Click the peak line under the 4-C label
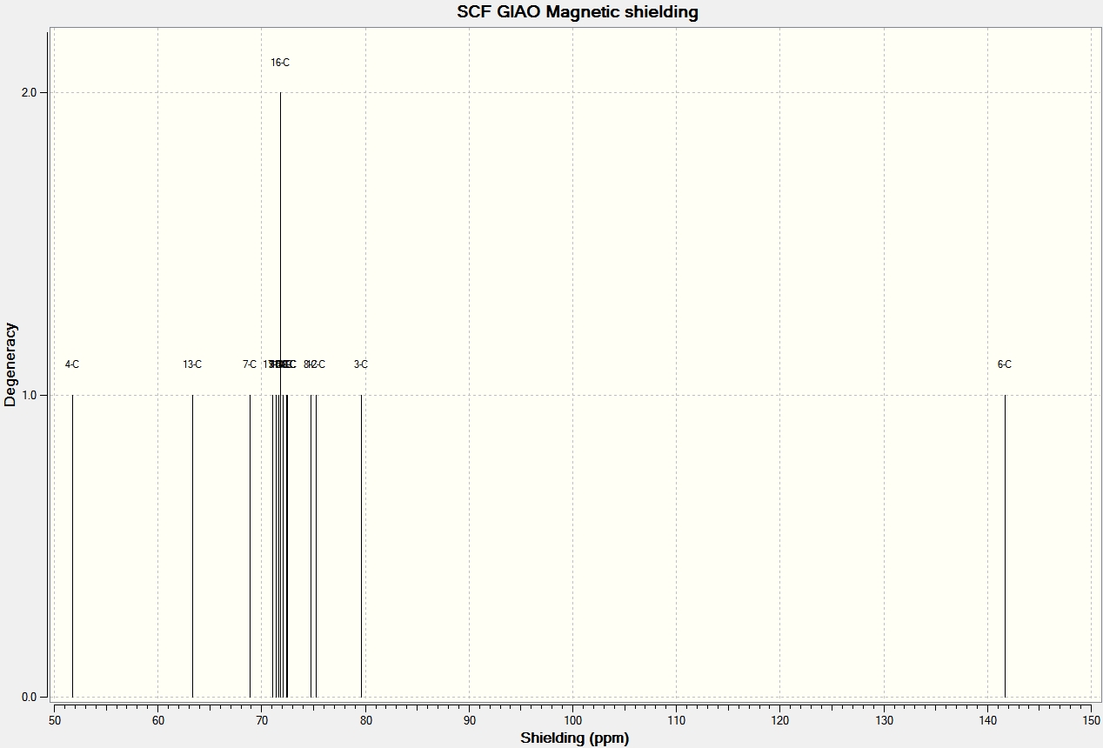 (72, 545)
